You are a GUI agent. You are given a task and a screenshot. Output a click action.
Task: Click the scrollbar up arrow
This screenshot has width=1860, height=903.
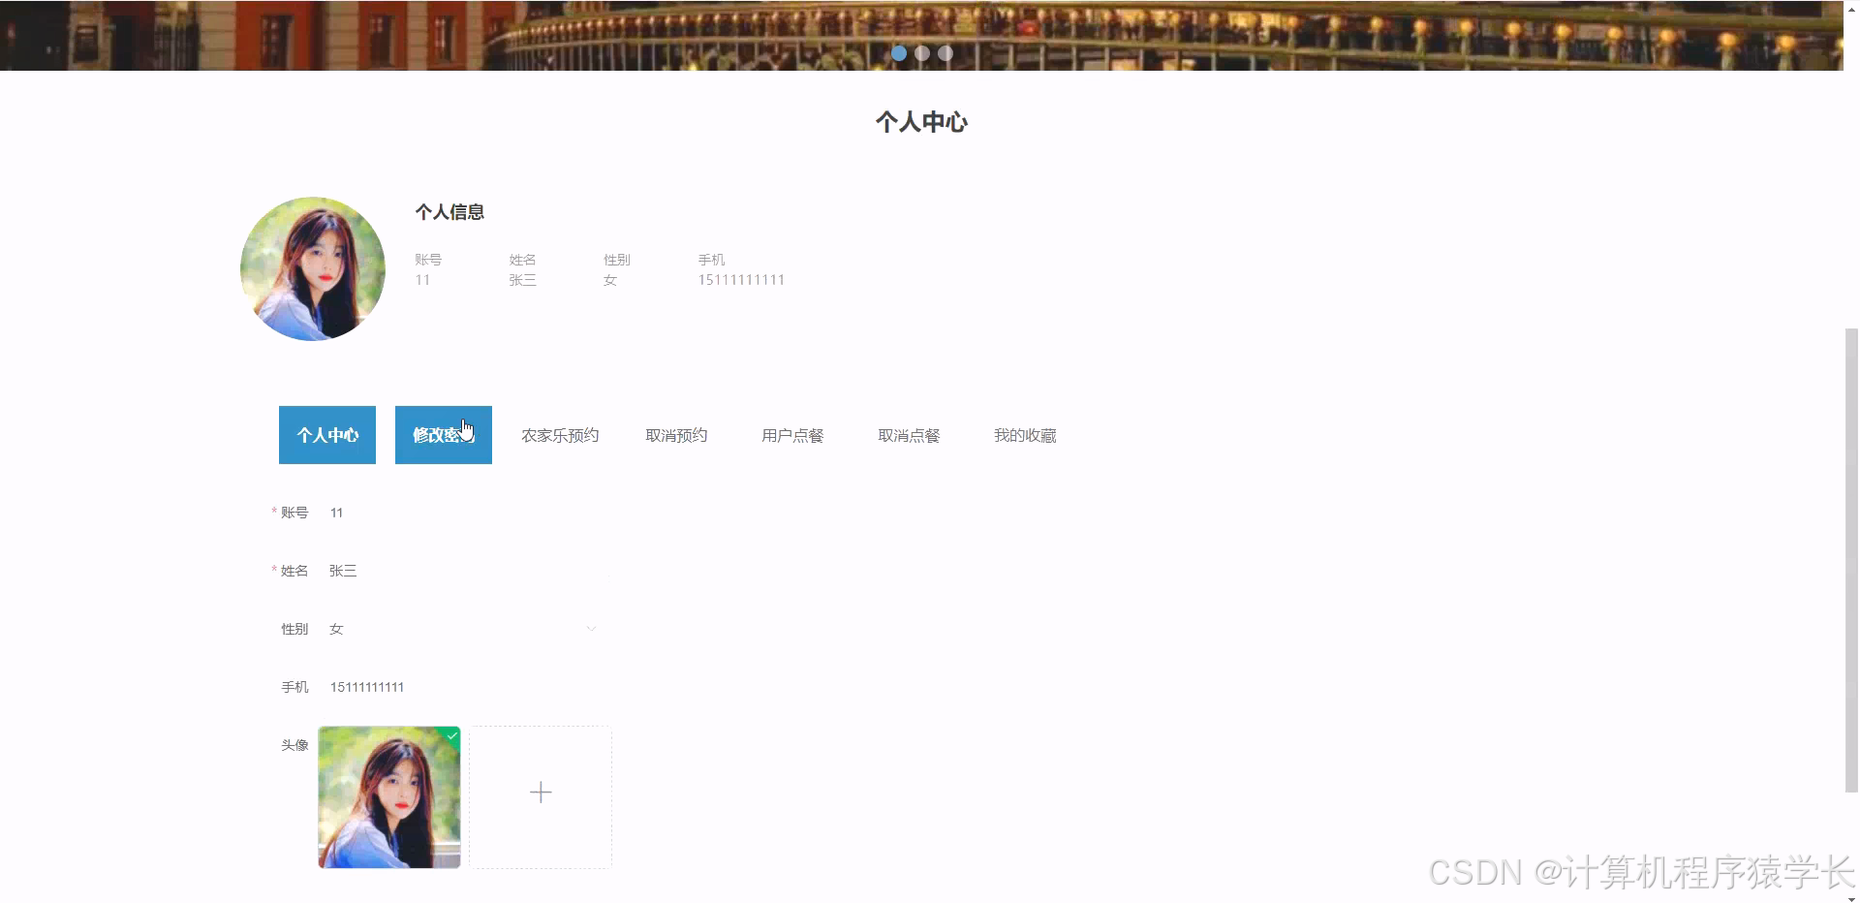[x=1851, y=8]
